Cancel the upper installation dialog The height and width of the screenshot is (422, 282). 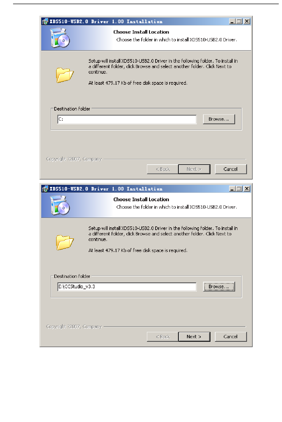pos(231,169)
